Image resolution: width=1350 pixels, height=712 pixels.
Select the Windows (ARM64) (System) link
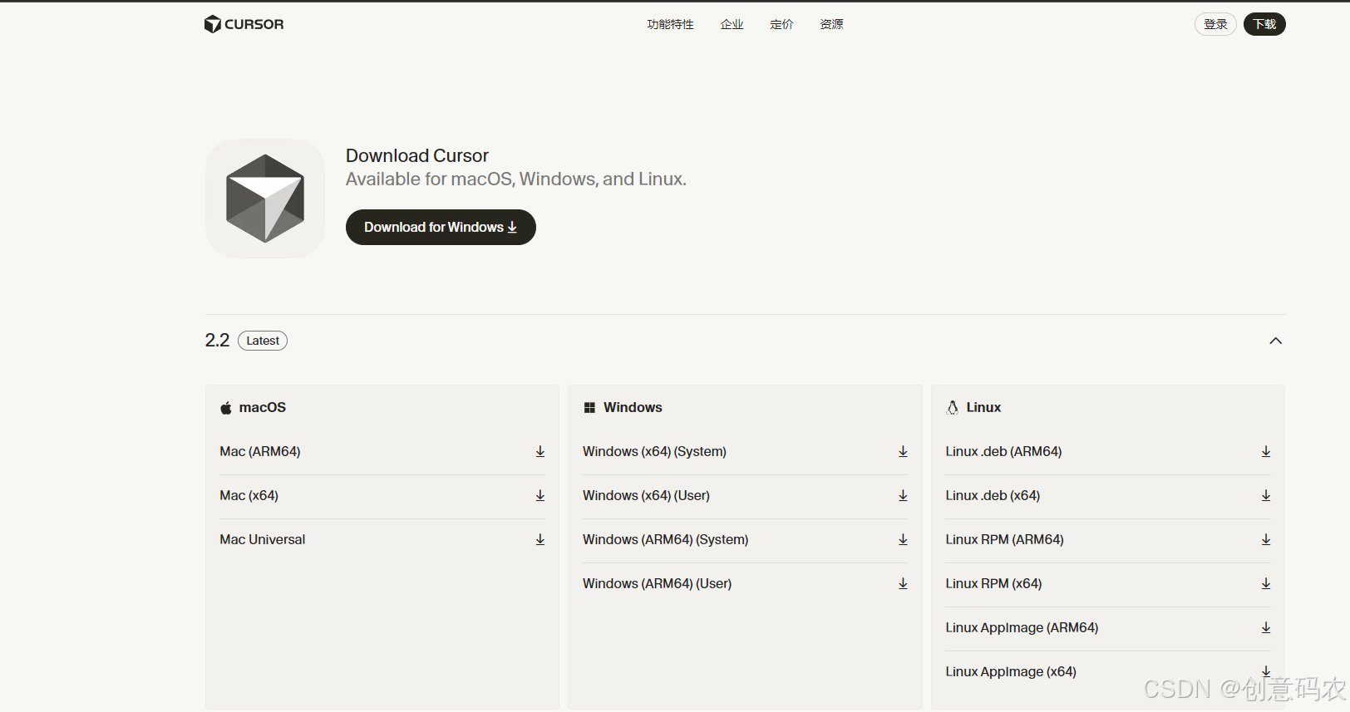[x=666, y=539]
